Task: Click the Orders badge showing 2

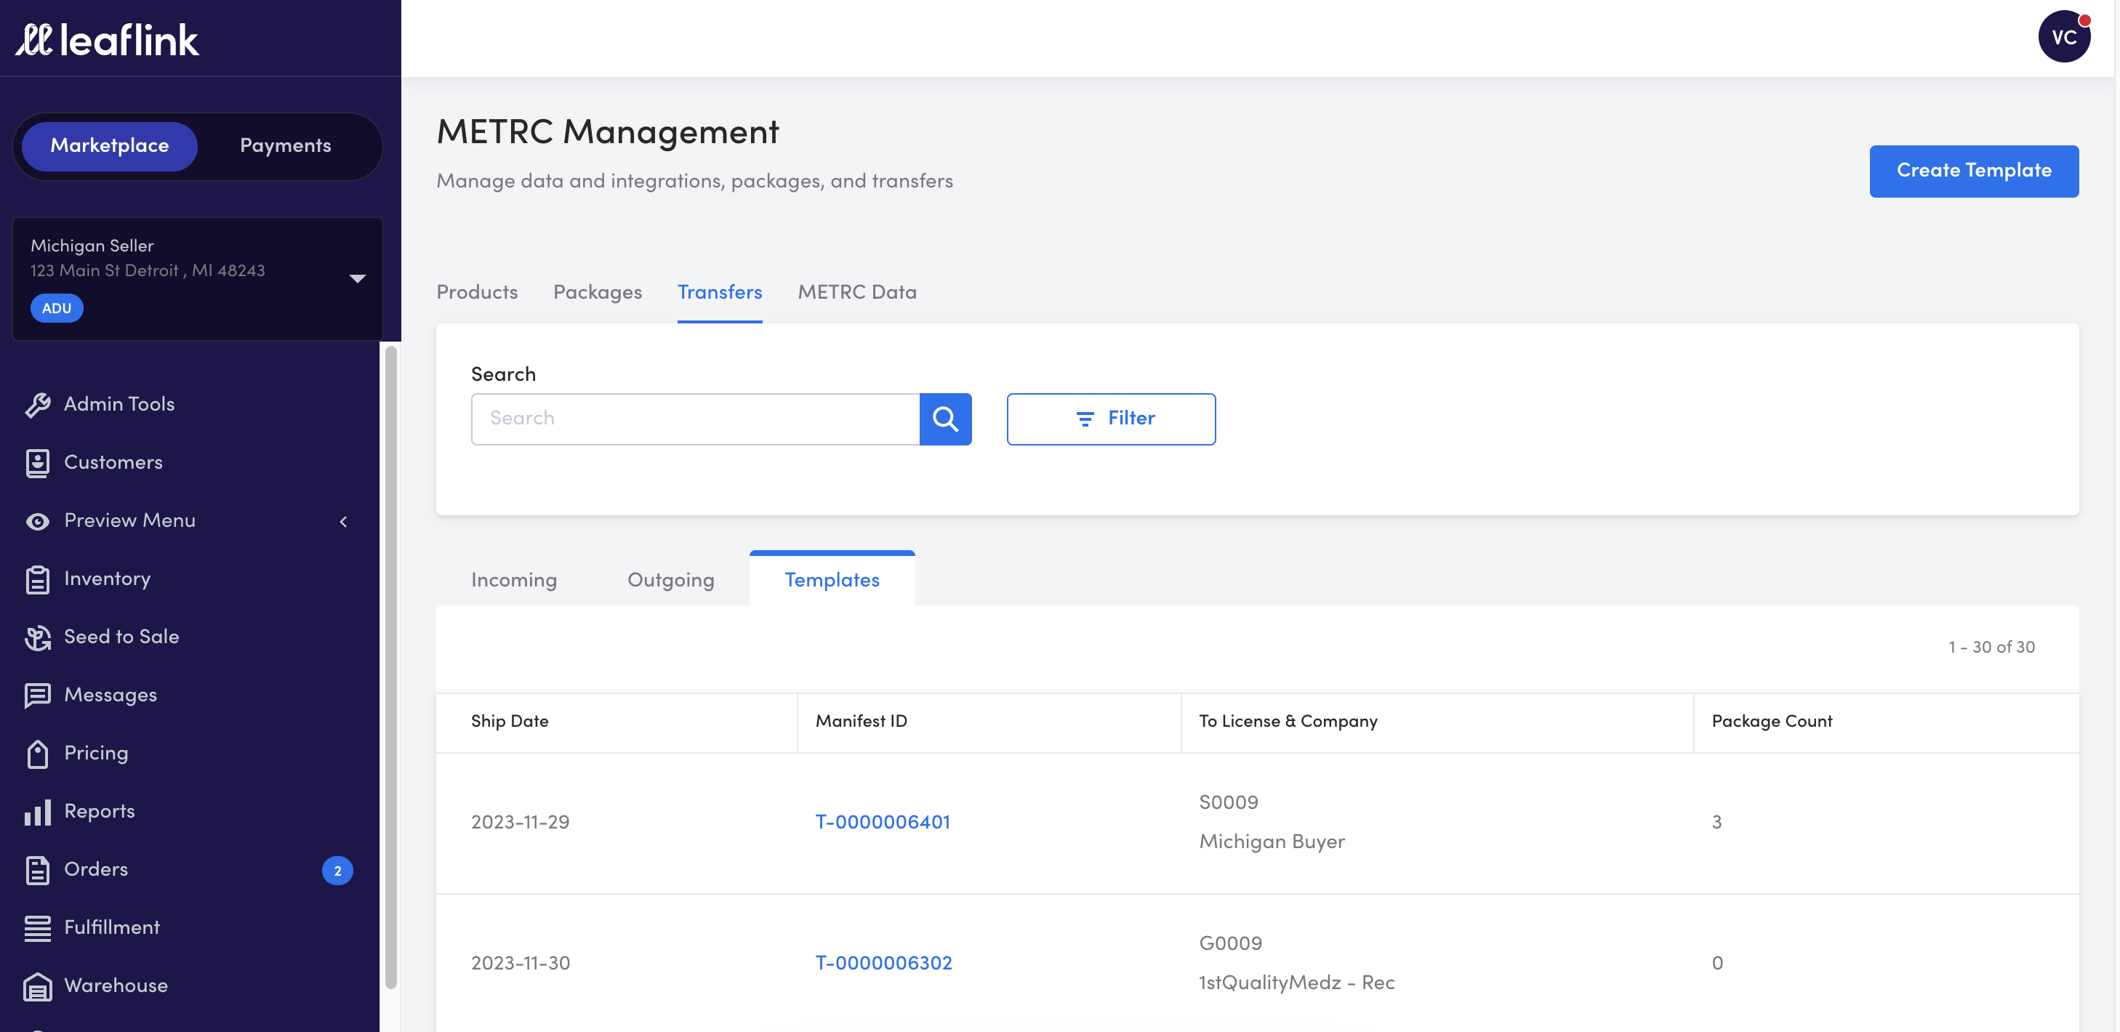Action: click(x=337, y=870)
